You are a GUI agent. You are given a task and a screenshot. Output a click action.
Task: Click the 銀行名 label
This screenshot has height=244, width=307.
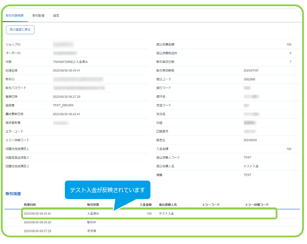[161, 96]
